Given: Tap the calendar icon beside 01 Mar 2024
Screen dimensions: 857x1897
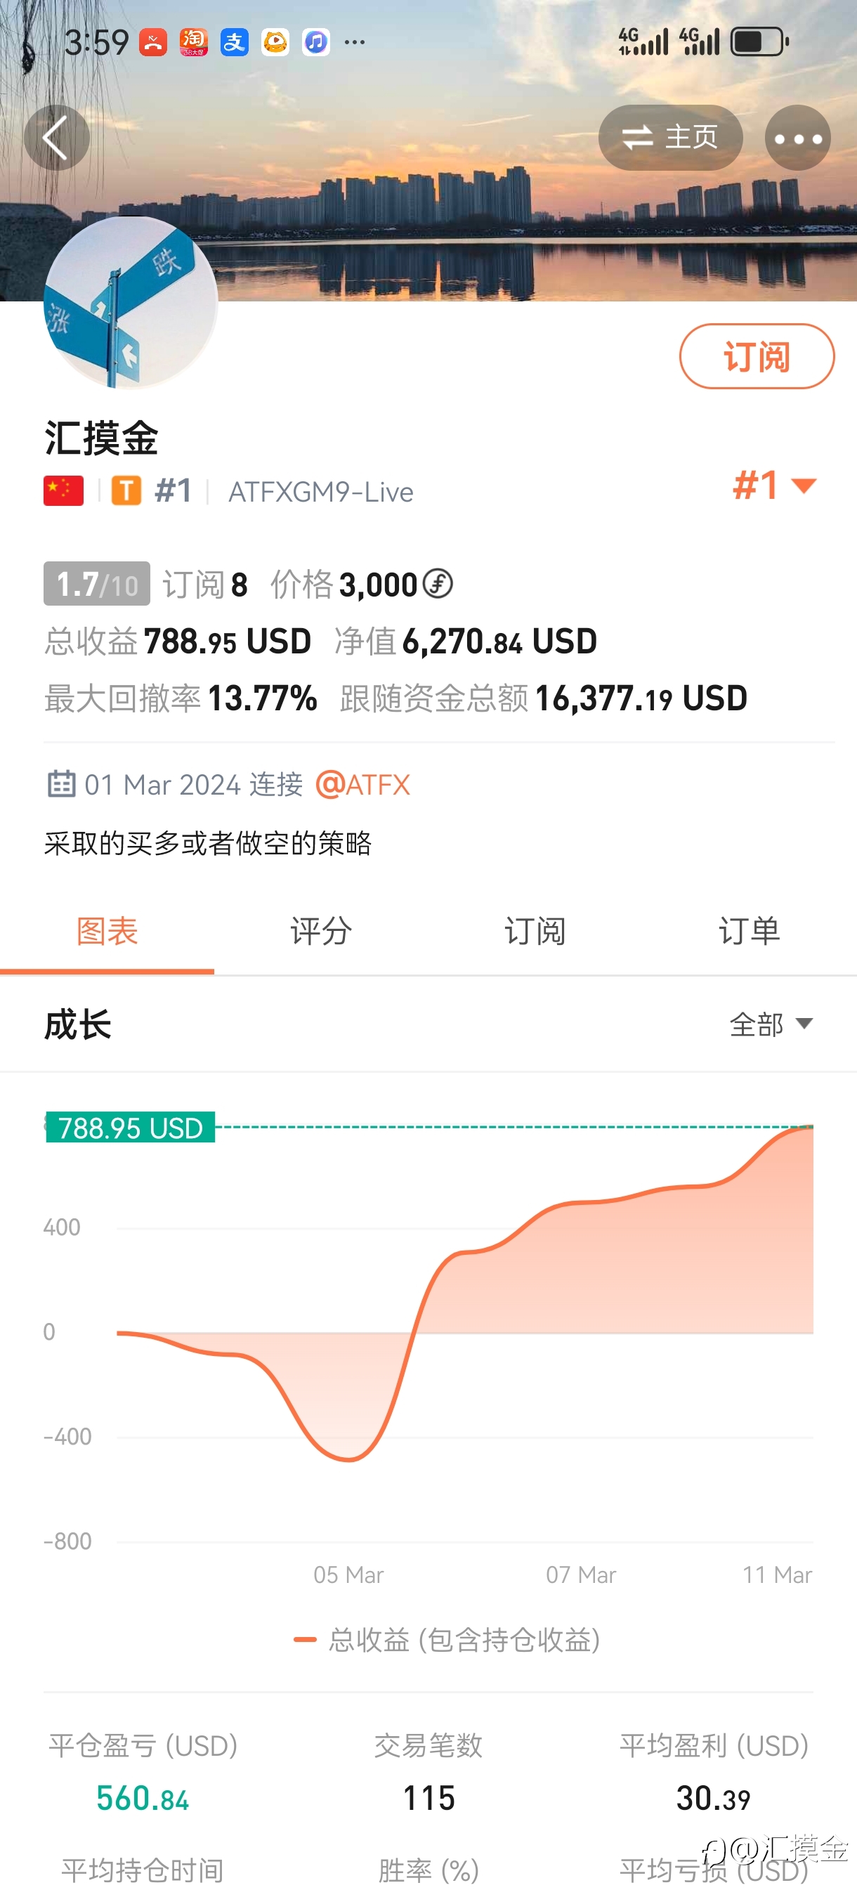Looking at the screenshot, I should tap(61, 783).
